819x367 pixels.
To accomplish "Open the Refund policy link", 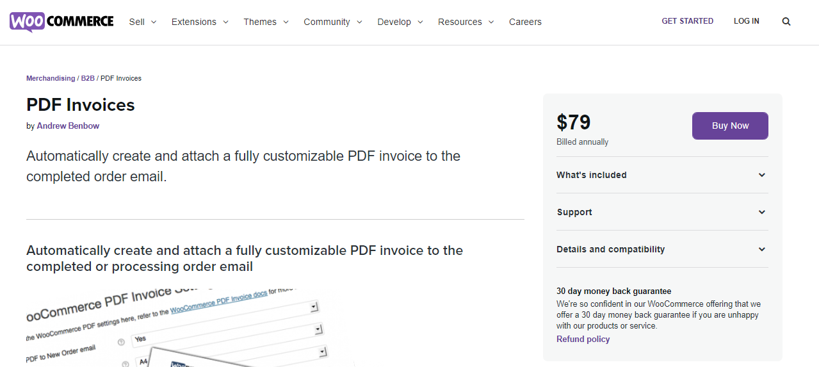I will [x=583, y=339].
